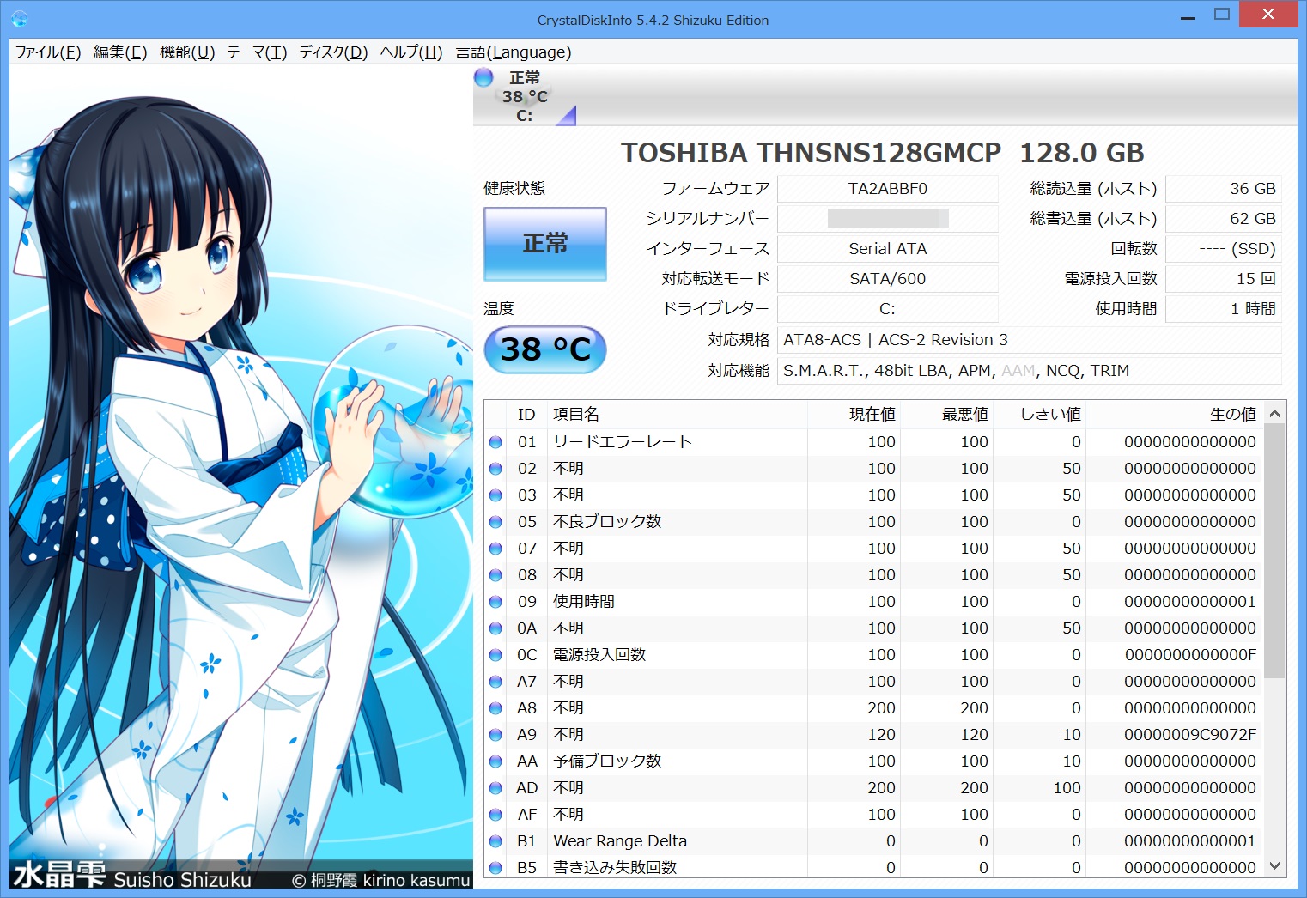
Task: Click status dot for B1 Wear Range Delta
Action: pos(495,841)
